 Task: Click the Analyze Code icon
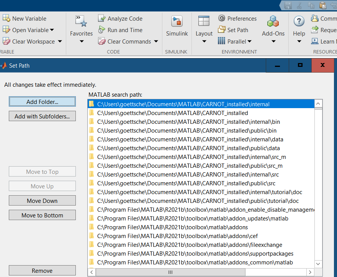101,18
